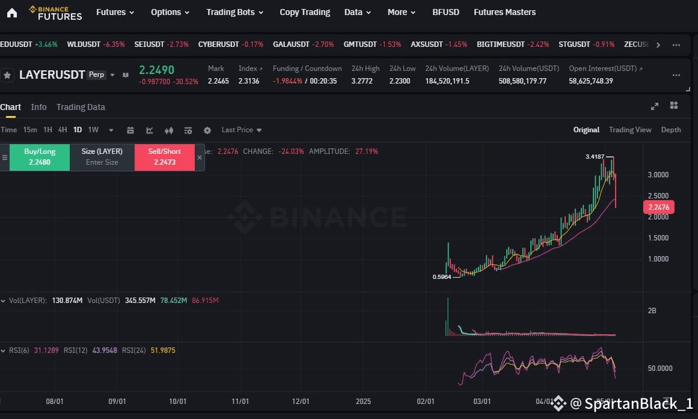The width and height of the screenshot is (698, 419).
Task: Grab the quick order panel handle
Action: [4, 157]
